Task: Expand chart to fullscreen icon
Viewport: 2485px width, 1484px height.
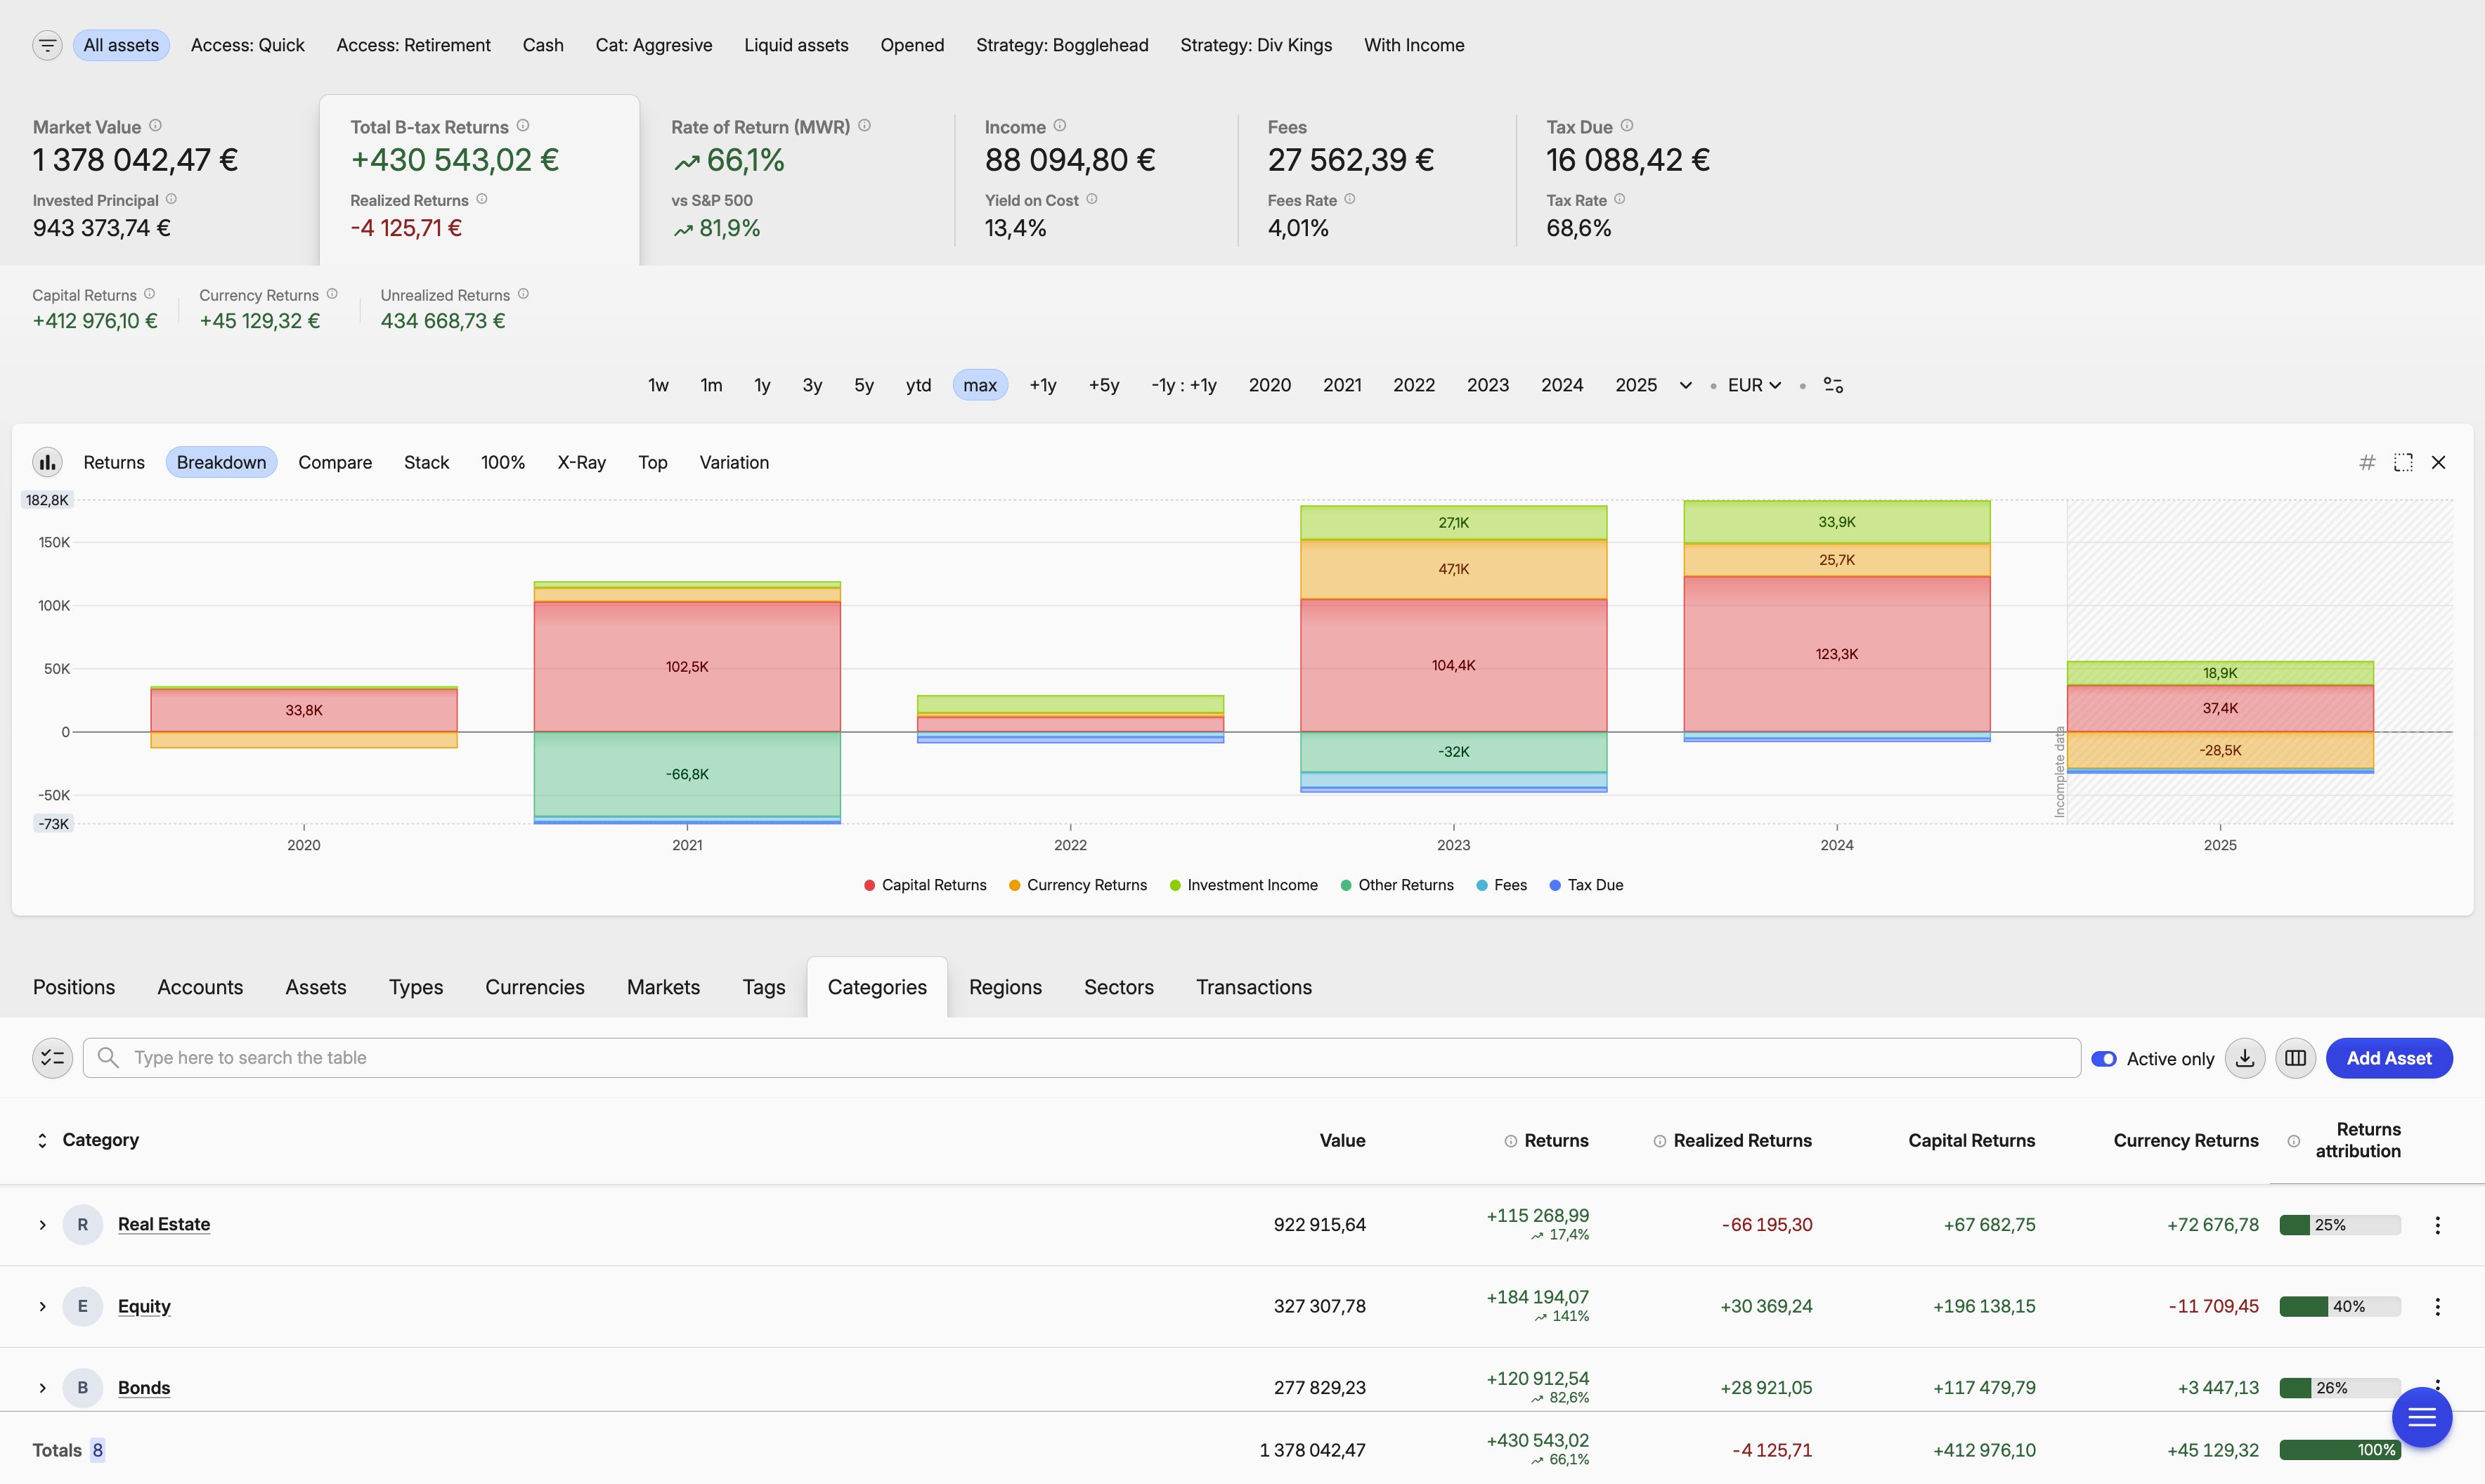Action: [2403, 462]
